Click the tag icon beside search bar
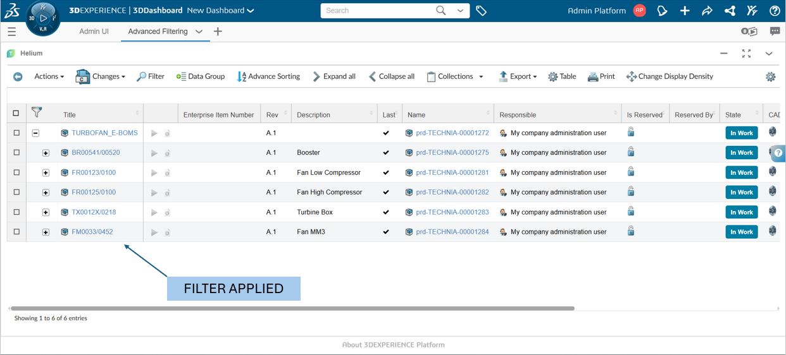The width and height of the screenshot is (786, 355). [x=481, y=11]
